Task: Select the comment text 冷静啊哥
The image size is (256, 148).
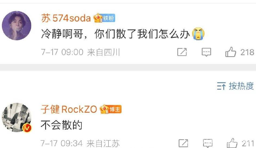Action: [62, 34]
